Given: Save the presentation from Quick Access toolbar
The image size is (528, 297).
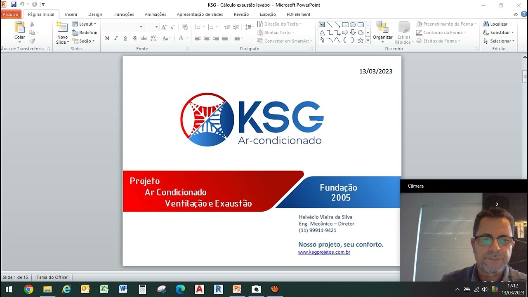Looking at the screenshot, I should click(x=14, y=5).
